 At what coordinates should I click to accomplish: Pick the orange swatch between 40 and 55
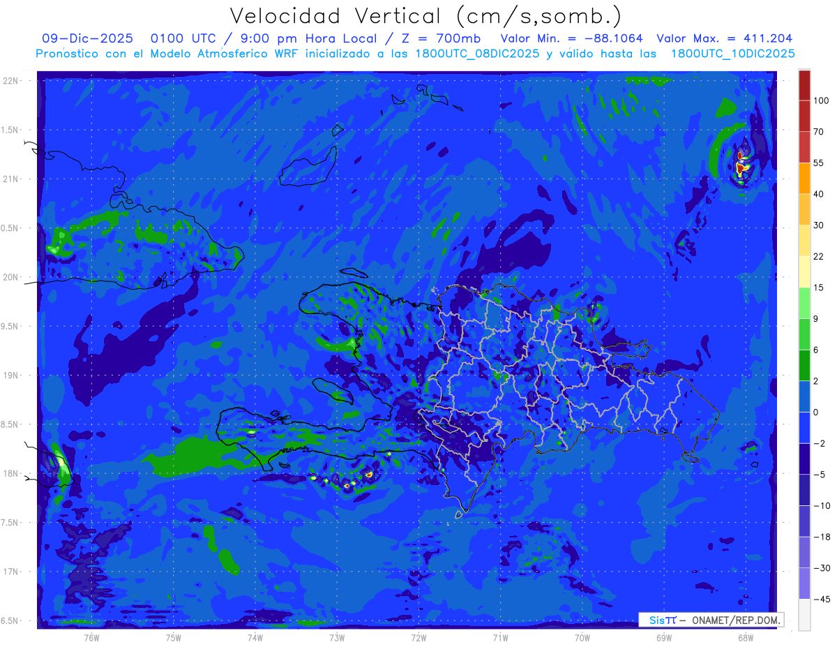(x=804, y=178)
